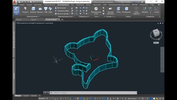This screenshot has width=177, height=100.
Task: Click the navigation bar on right viewport edge
Action: [162, 59]
